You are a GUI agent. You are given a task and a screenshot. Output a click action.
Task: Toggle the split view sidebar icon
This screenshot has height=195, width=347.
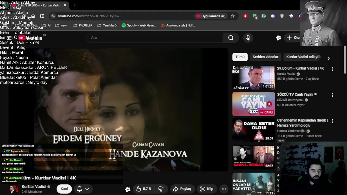pyautogui.click(x=42, y=16)
